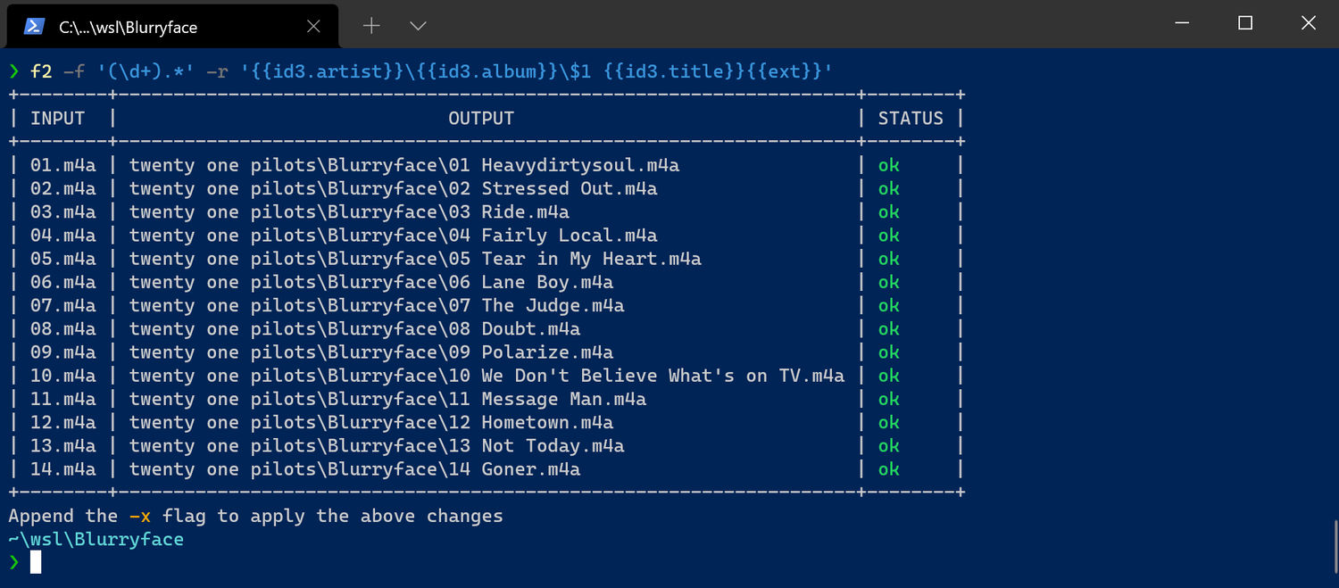1339x588 pixels.
Task: Click the STATUS column header
Action: [911, 119]
